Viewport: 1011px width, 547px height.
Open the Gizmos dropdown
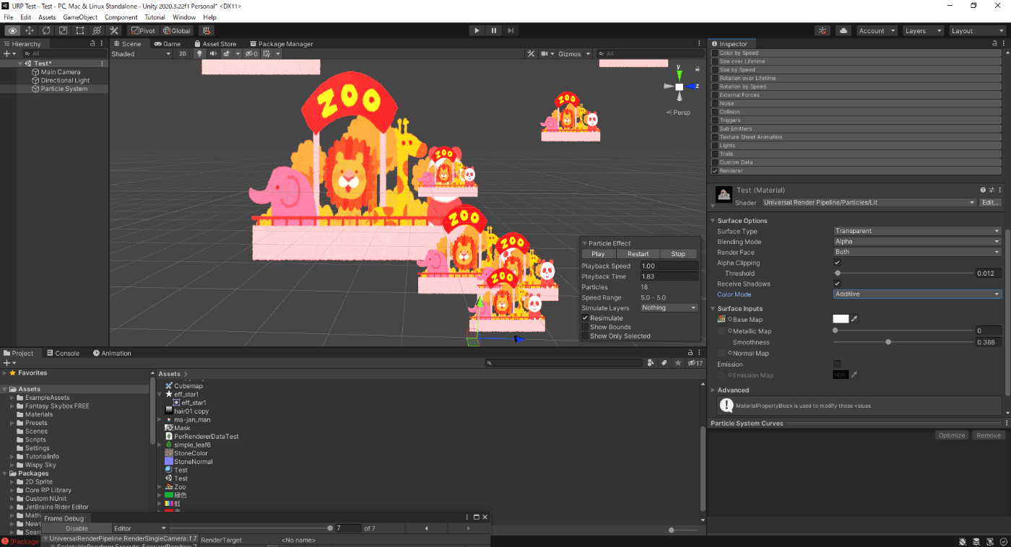click(574, 53)
